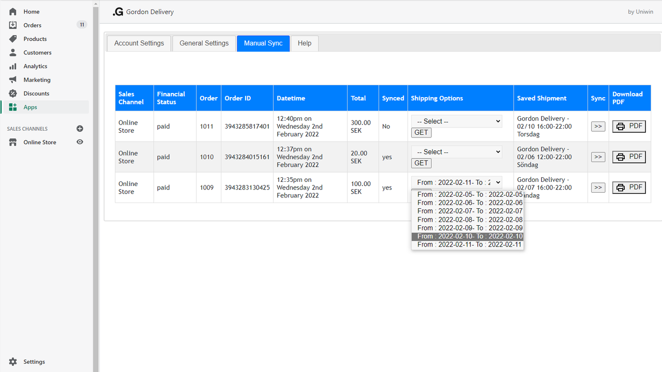Click the Analytics bar chart icon
662x372 pixels.
pos(13,66)
